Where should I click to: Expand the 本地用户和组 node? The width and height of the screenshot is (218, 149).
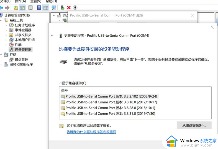tap(6, 40)
